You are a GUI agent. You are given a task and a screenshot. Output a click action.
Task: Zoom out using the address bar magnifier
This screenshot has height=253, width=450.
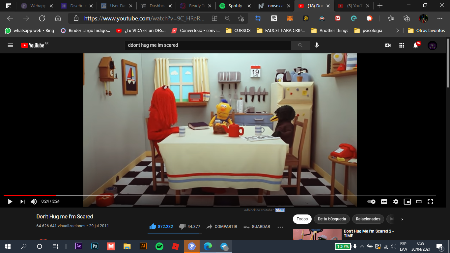[227, 18]
